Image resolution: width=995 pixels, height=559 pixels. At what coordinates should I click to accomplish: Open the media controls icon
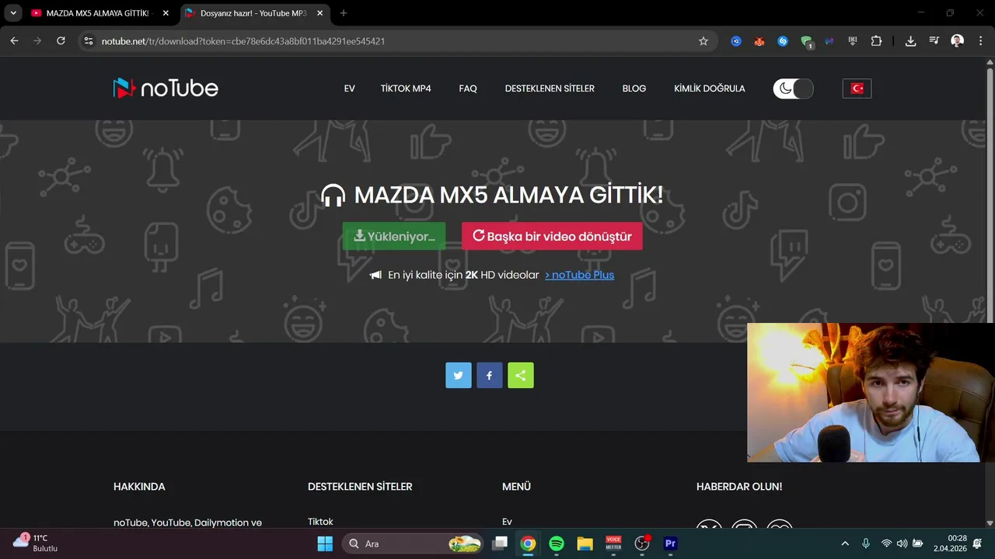pyautogui.click(x=934, y=41)
